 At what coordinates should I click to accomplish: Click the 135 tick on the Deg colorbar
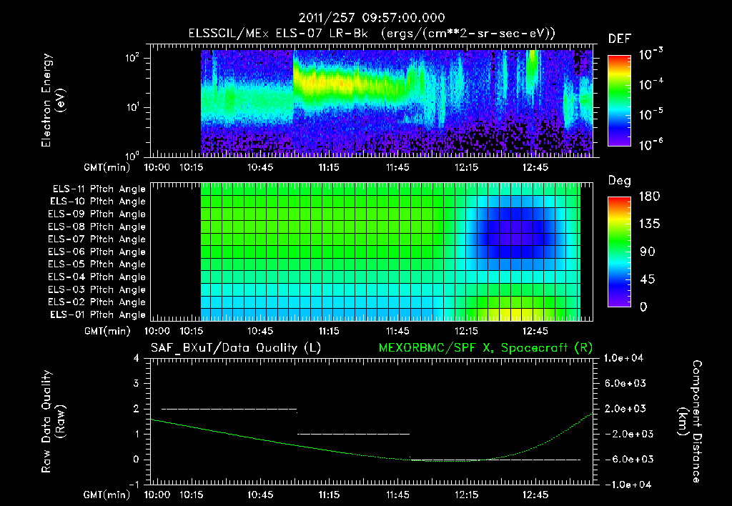tap(649, 224)
